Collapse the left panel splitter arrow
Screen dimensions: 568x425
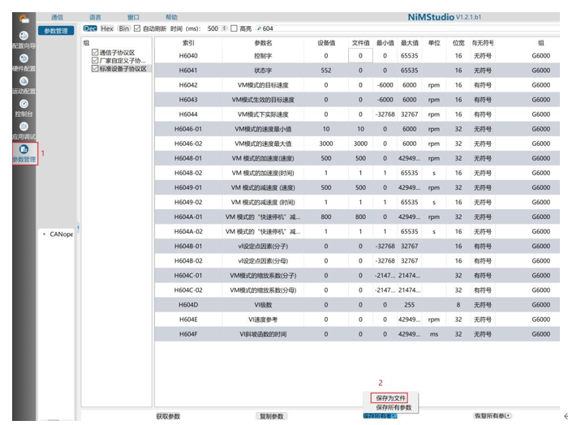pos(78,227)
